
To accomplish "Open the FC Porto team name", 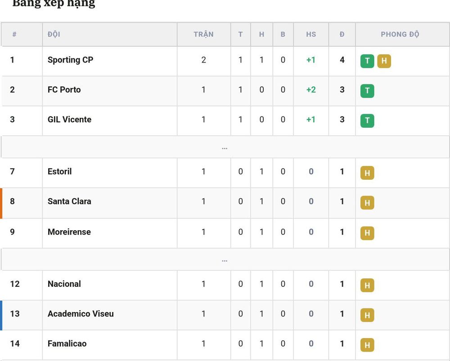I will (64, 90).
